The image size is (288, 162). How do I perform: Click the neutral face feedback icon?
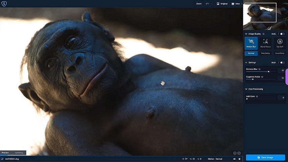pyautogui.click(x=239, y=153)
